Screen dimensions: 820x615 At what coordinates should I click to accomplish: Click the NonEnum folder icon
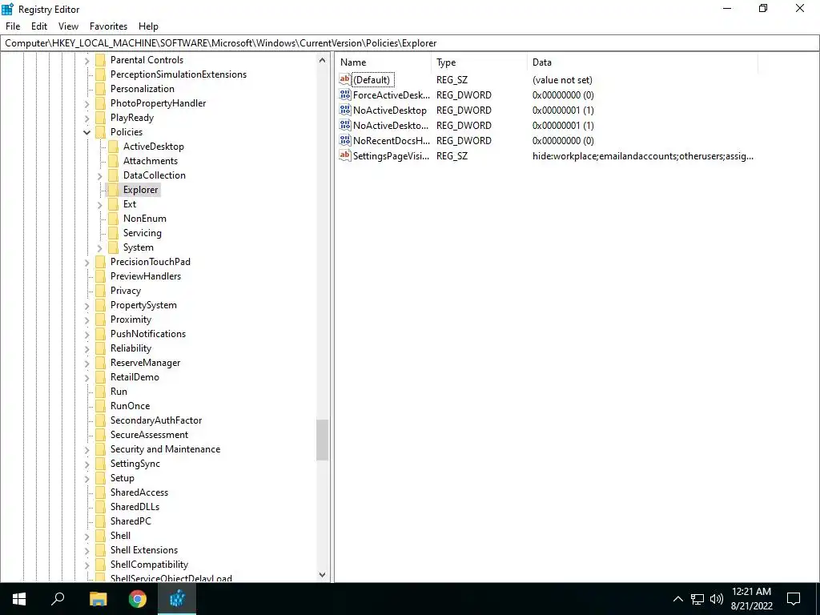pyautogui.click(x=113, y=219)
